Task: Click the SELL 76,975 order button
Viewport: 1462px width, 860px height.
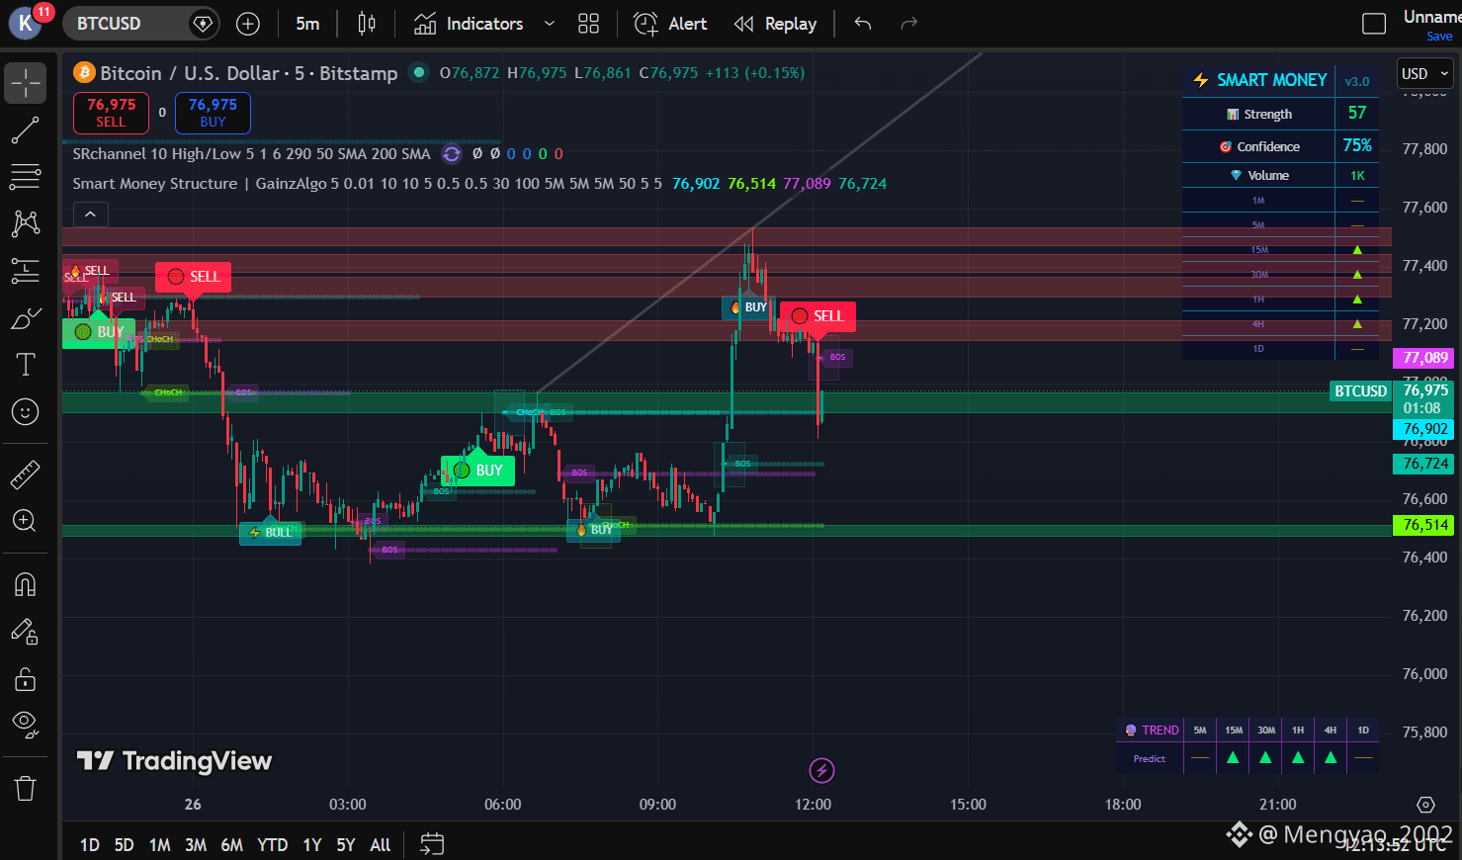Action: [111, 113]
